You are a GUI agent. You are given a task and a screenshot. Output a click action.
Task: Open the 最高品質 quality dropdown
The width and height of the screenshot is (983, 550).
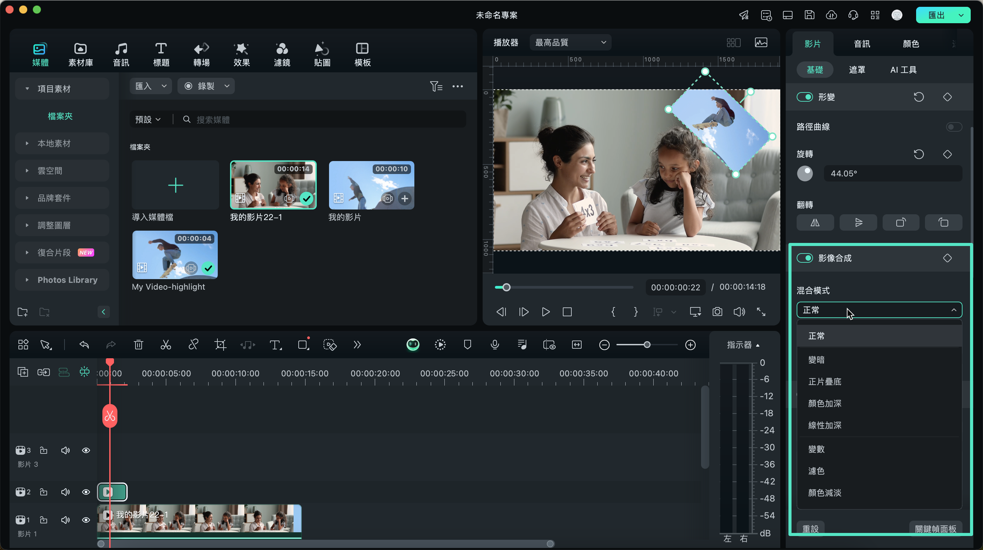click(x=570, y=42)
